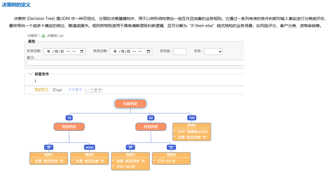328x175 pixels.
Task: Click the X beside 打印 "60-女" in 规则4
Action: point(154,161)
